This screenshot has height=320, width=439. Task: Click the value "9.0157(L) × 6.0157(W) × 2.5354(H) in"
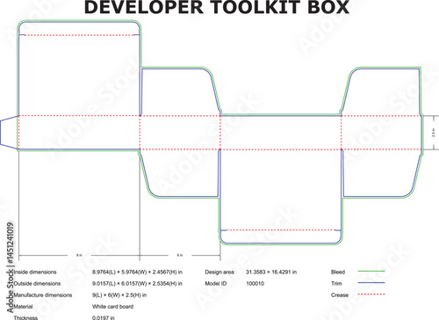click(137, 283)
